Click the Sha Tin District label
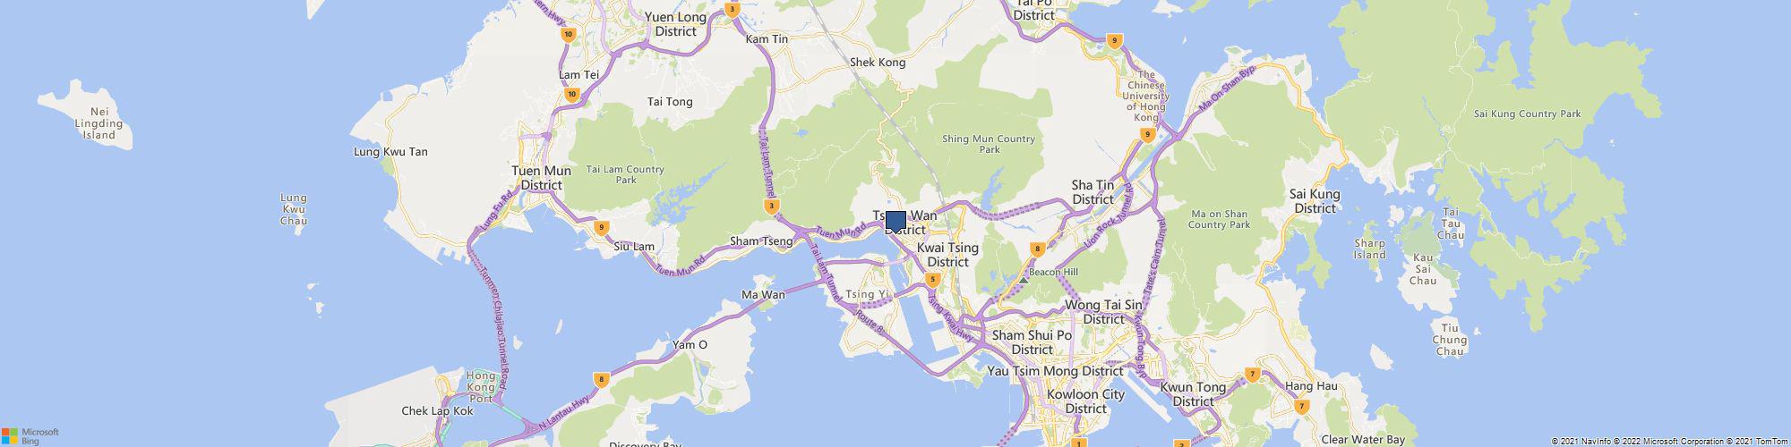The image size is (1791, 447). (1093, 192)
